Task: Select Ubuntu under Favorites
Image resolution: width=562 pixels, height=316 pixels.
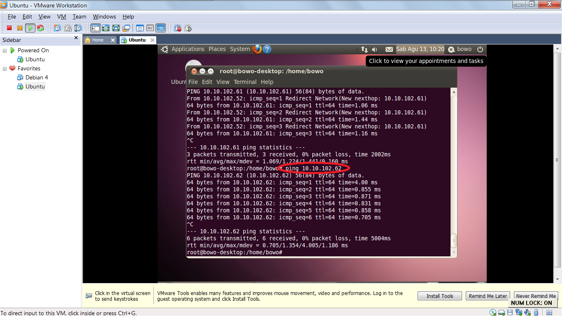Action: pos(35,86)
